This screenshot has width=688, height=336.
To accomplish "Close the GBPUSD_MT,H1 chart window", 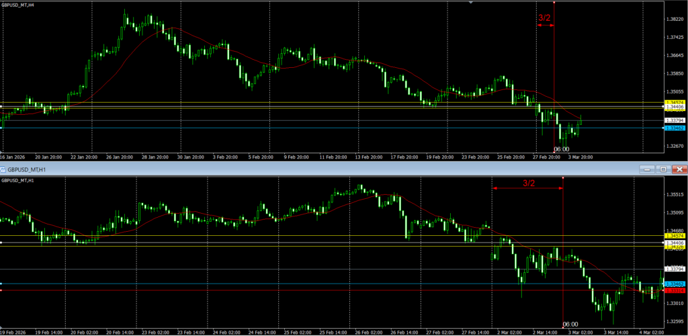I will tap(679, 169).
